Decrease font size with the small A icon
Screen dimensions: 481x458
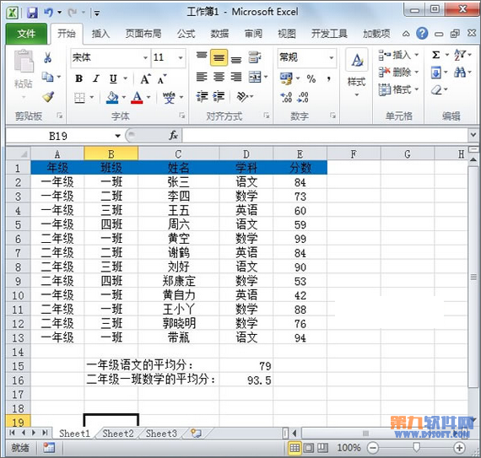tap(161, 79)
